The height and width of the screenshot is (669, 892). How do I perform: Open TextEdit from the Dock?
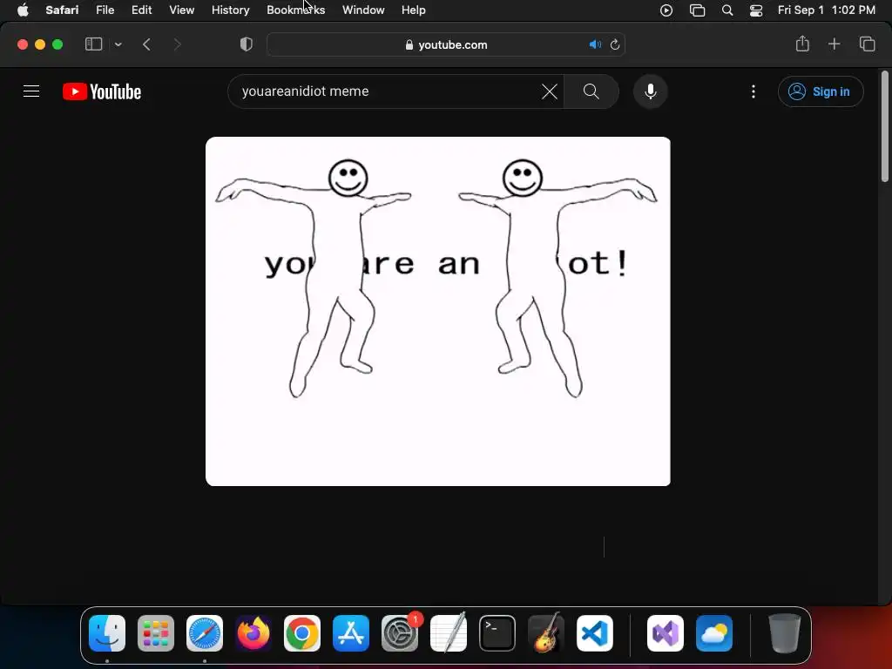point(449,633)
